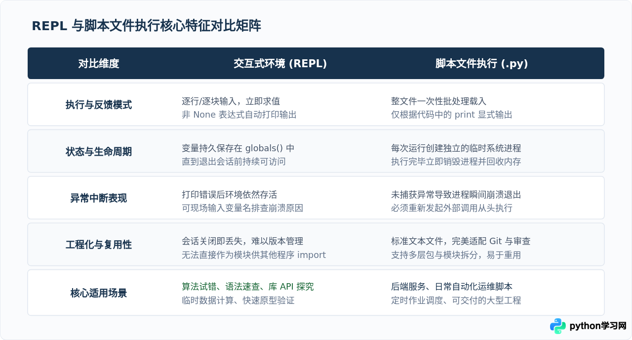Click the text '未捕获异常导致进程瞬间崩溃退出'

[x=456, y=195]
